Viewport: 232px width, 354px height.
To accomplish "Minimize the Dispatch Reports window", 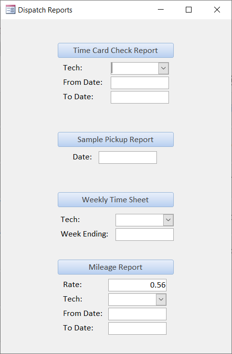I will pos(161,10).
